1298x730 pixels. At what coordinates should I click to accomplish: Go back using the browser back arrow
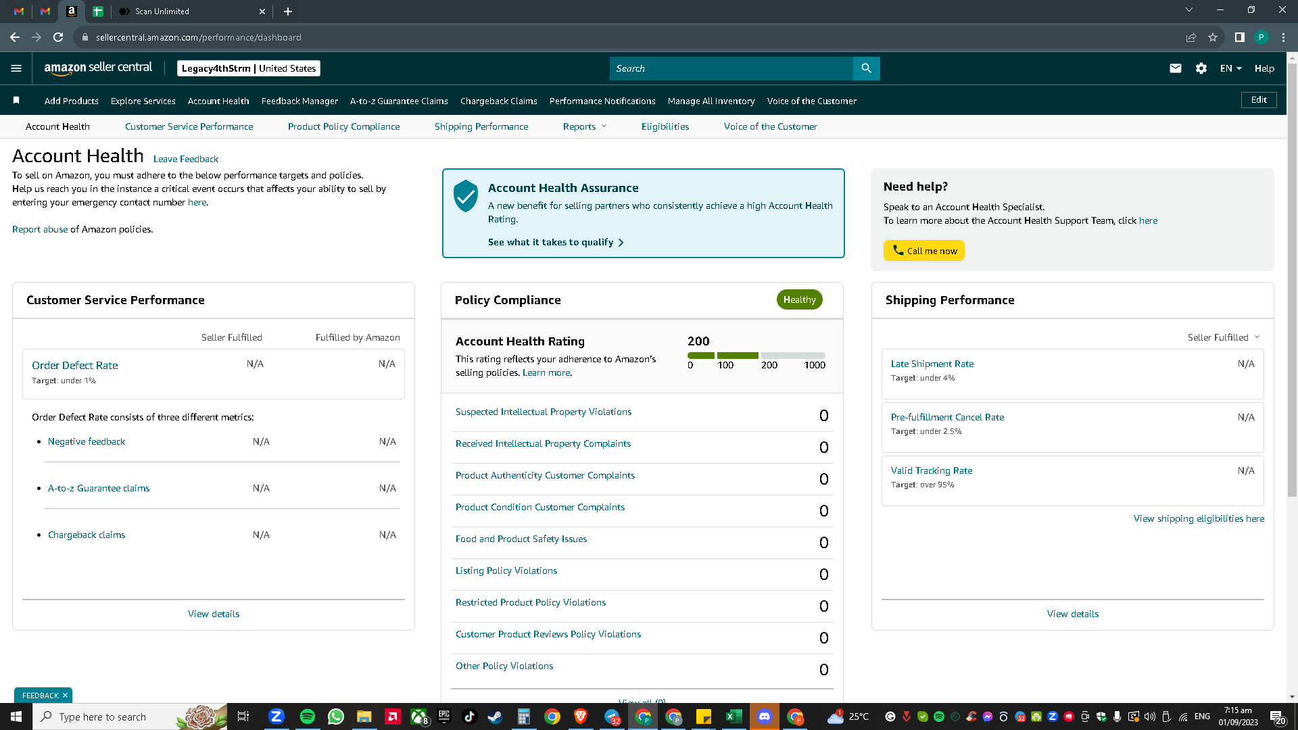pos(15,37)
